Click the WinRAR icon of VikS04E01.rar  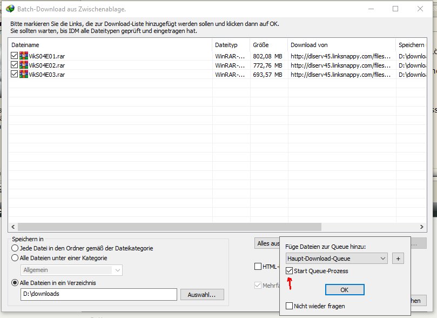[x=24, y=56]
